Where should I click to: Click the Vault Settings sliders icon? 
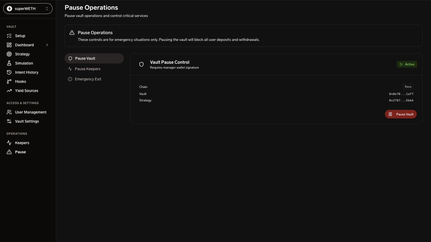[9, 121]
